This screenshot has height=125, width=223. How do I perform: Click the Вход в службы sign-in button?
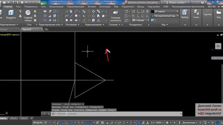pyautogui.click(x=176, y=2)
